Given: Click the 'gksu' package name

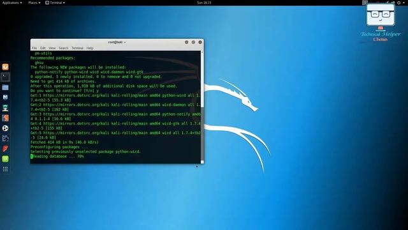Looking at the screenshot, I should click(39, 63).
